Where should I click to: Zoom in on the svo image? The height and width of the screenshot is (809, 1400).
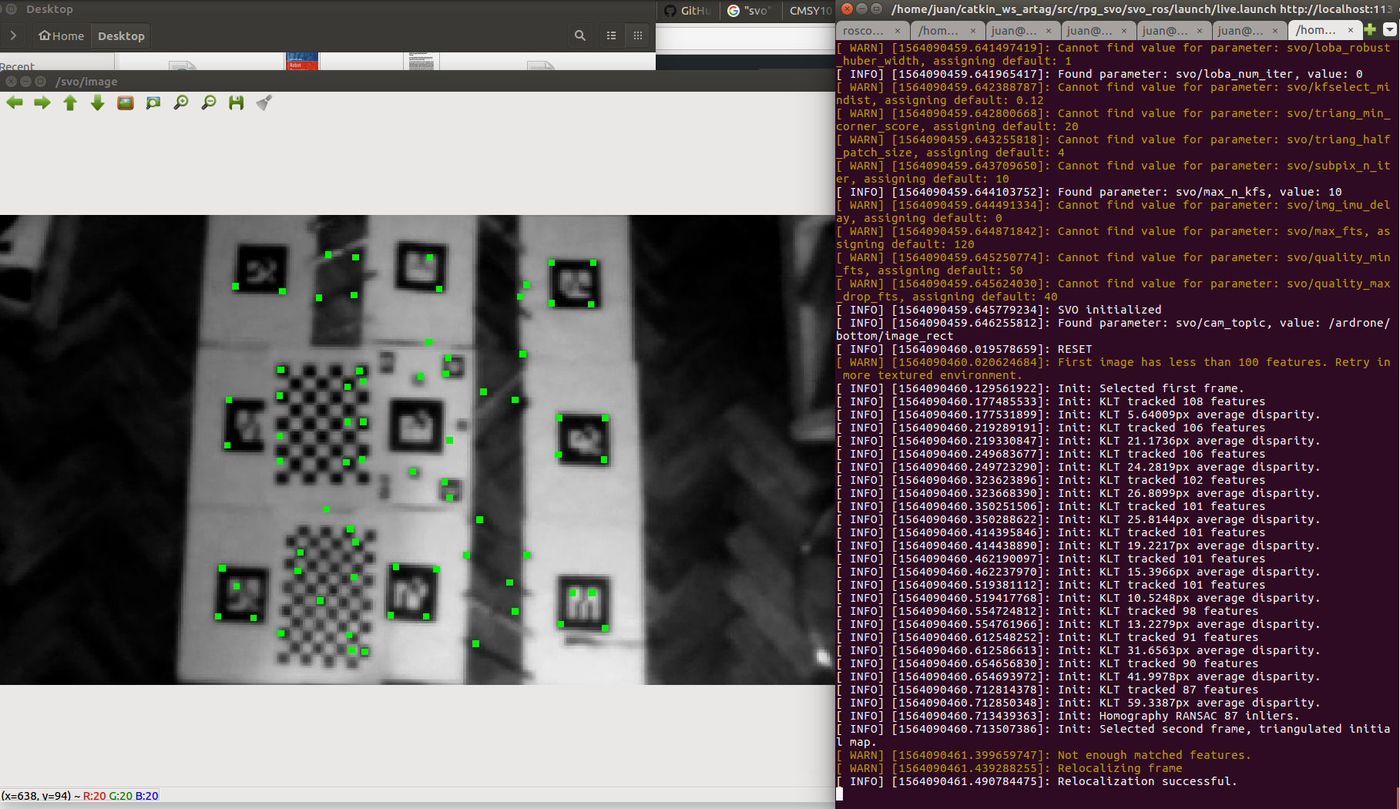[181, 102]
